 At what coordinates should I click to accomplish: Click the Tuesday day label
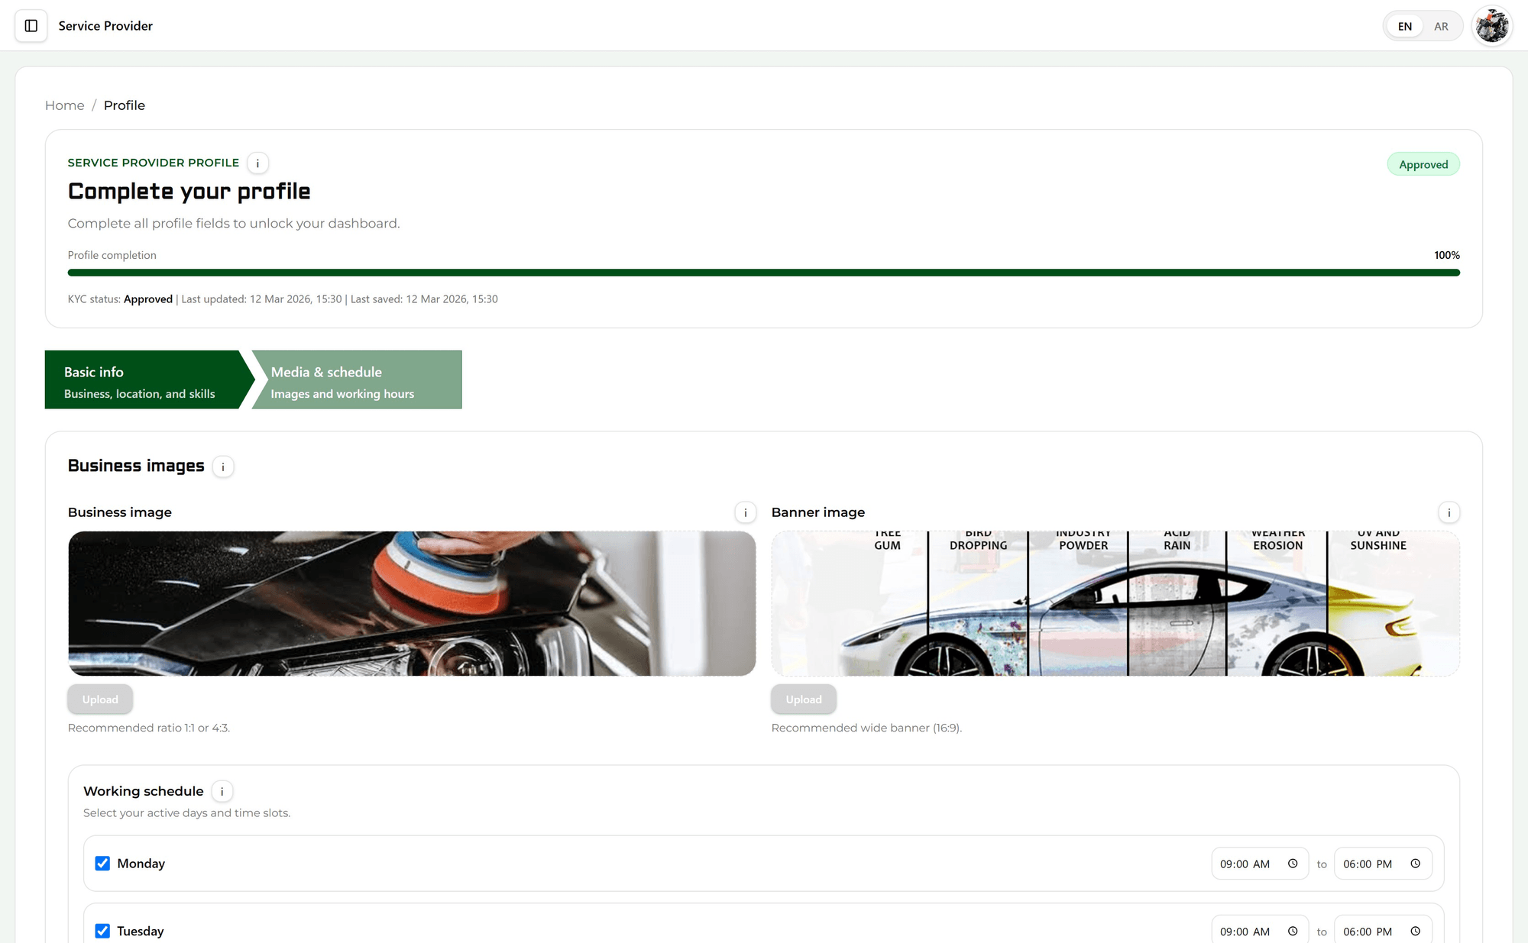[x=141, y=931]
